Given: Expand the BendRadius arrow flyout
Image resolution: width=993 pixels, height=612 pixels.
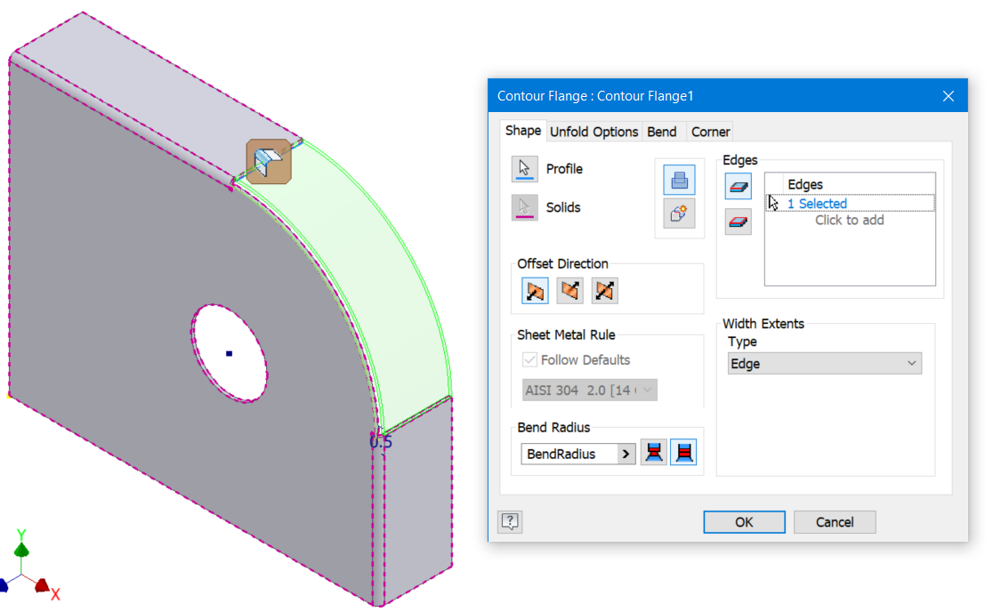Looking at the screenshot, I should pyautogui.click(x=626, y=454).
